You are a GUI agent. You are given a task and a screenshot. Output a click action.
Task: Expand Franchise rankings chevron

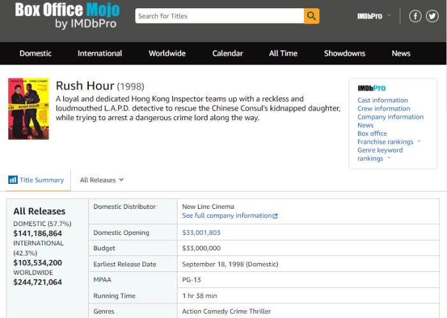pyautogui.click(x=419, y=142)
